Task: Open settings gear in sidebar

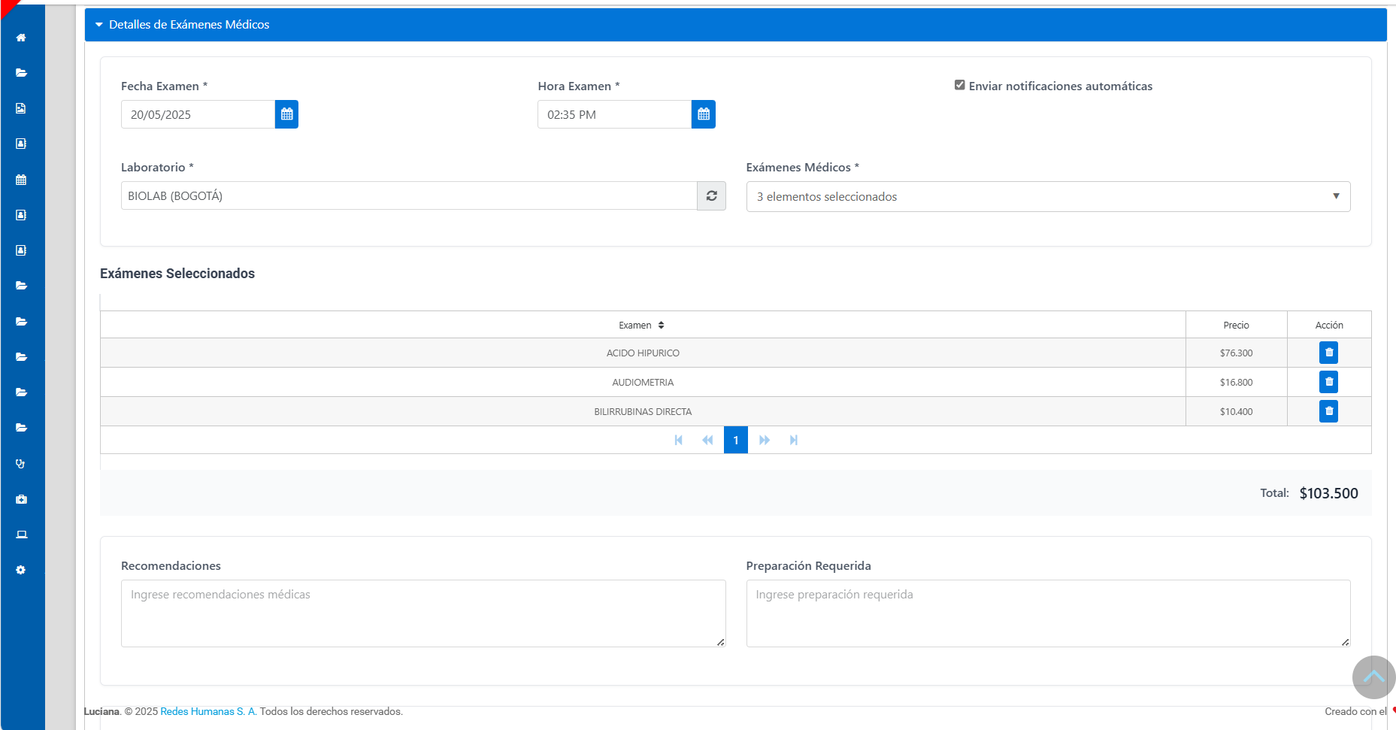Action: pyautogui.click(x=21, y=570)
